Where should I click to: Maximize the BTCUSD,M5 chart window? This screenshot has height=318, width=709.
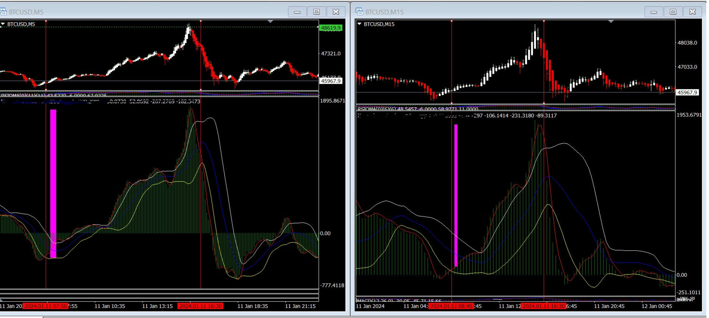tap(317, 12)
